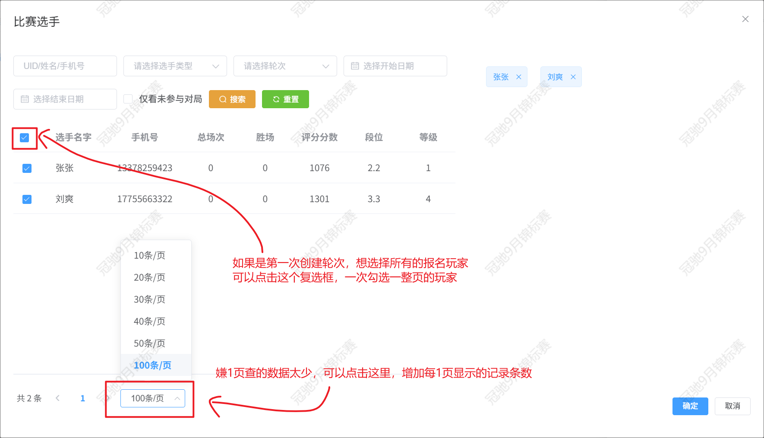Remove the 张张 tag with its X icon
The image size is (764, 438).
pos(519,77)
